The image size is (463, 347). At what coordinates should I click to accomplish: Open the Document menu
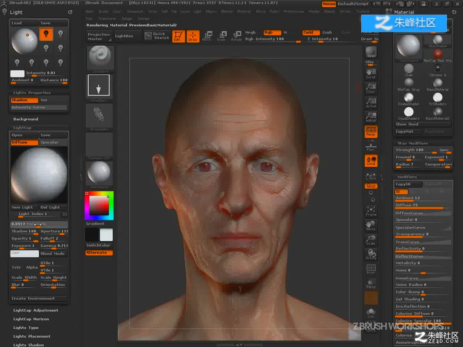pyautogui.click(x=135, y=12)
